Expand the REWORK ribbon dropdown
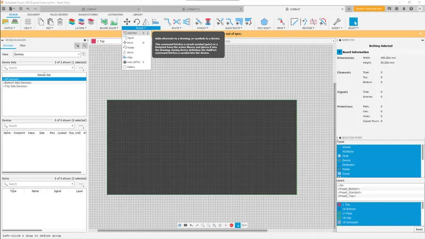 click(308, 28)
